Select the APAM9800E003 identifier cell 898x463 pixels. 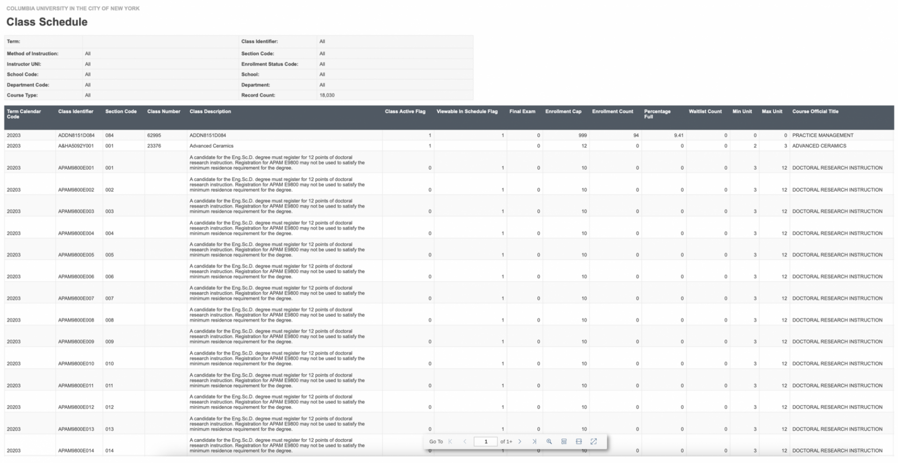(76, 211)
